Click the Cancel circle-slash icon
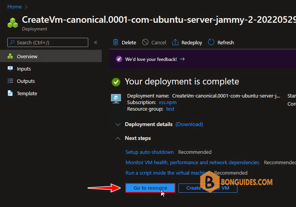This screenshot has width=296, height=207. [145, 42]
